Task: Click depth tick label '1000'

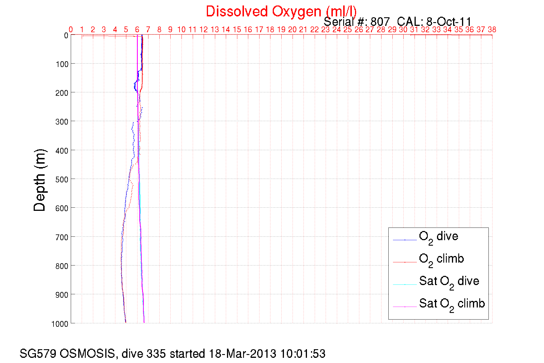Action: pyautogui.click(x=60, y=324)
